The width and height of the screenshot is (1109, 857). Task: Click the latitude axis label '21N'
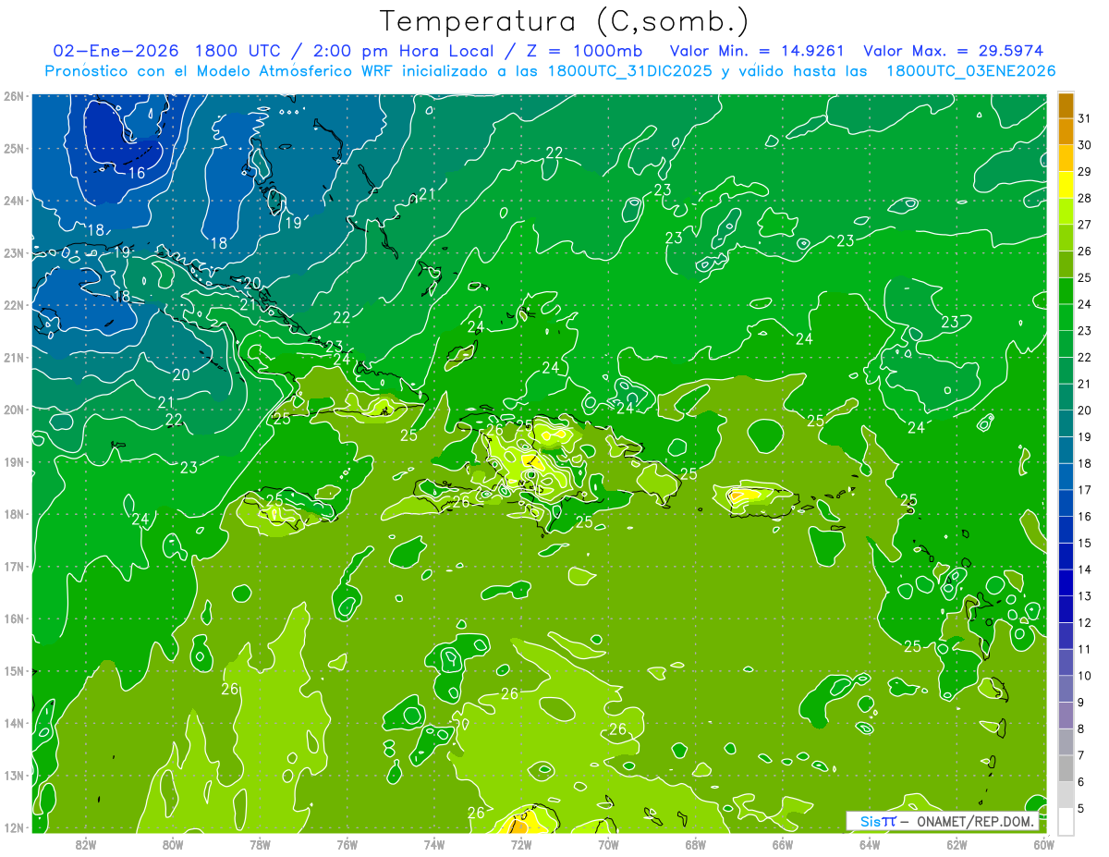click(x=13, y=357)
